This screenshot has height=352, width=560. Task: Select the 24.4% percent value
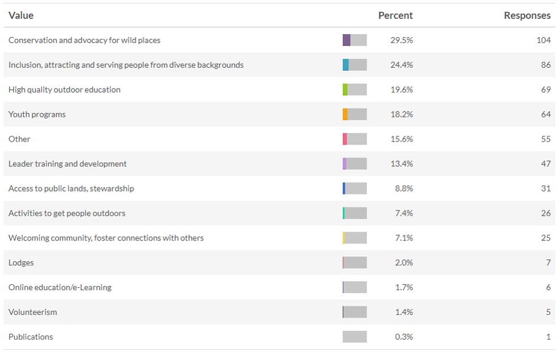coord(401,65)
